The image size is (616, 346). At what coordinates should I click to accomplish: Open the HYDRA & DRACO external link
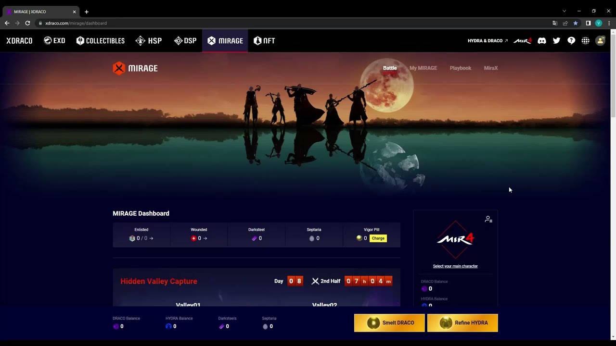488,41
